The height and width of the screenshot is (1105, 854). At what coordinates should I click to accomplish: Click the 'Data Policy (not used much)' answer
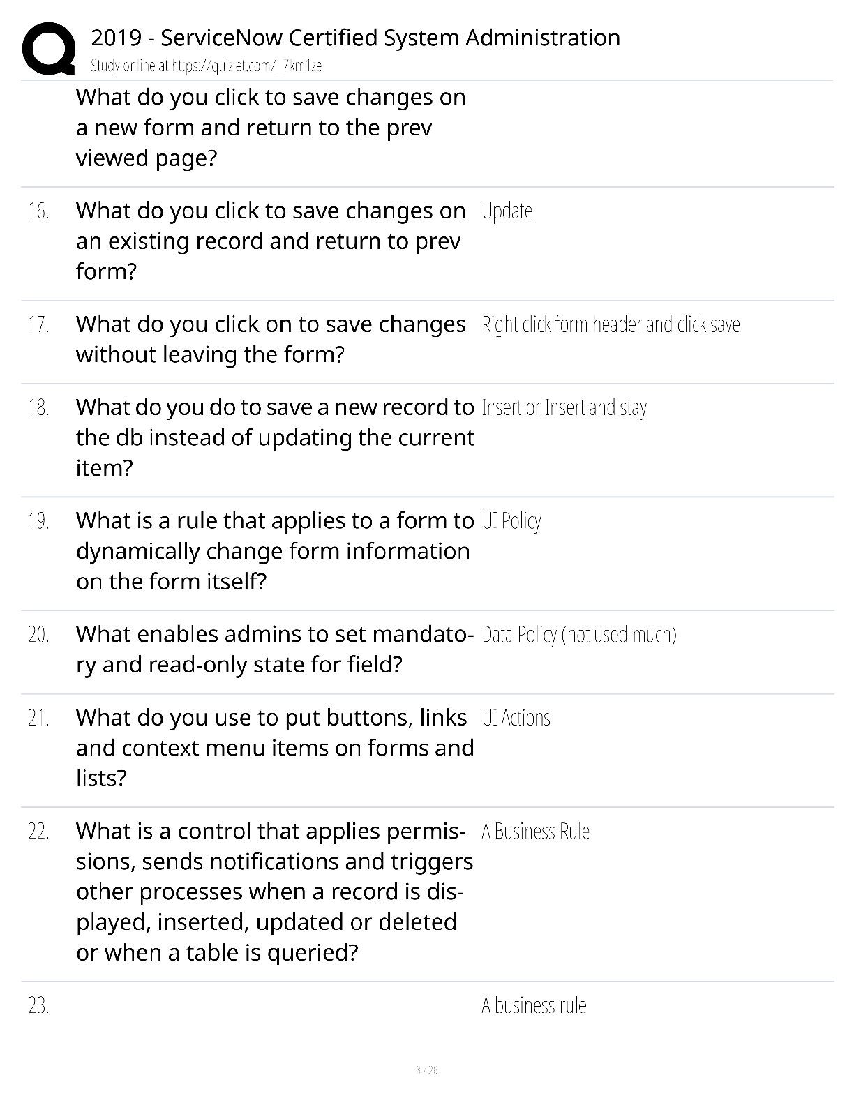pos(579,635)
